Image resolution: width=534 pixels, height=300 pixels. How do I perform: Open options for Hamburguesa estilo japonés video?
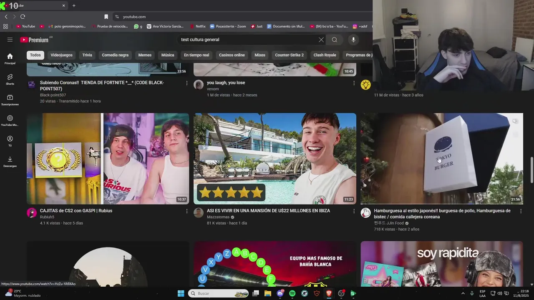[x=521, y=211]
